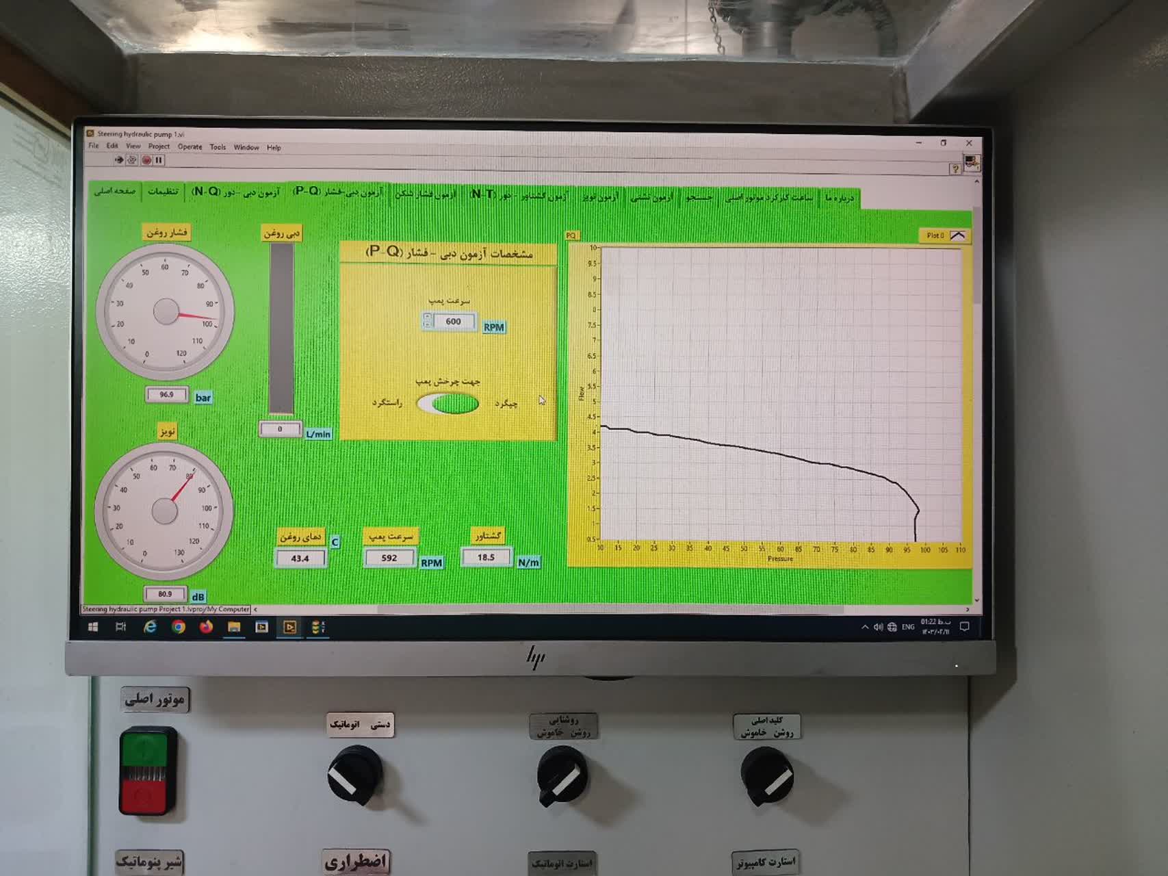Image resolution: width=1168 pixels, height=876 pixels.
Task: Open the درباره ما tab
Action: point(840,198)
